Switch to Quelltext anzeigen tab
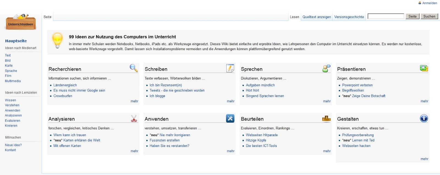The image size is (440, 175). coord(317,17)
